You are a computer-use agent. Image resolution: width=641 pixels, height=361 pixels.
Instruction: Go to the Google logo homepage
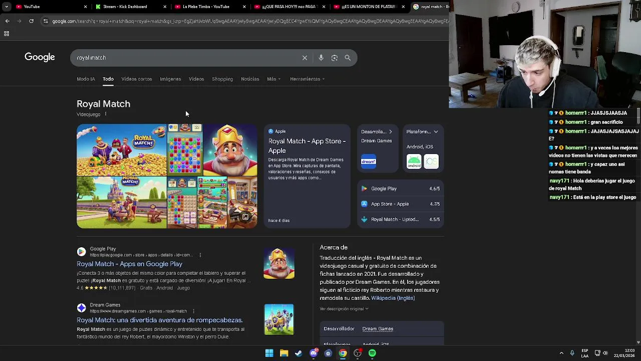point(40,57)
